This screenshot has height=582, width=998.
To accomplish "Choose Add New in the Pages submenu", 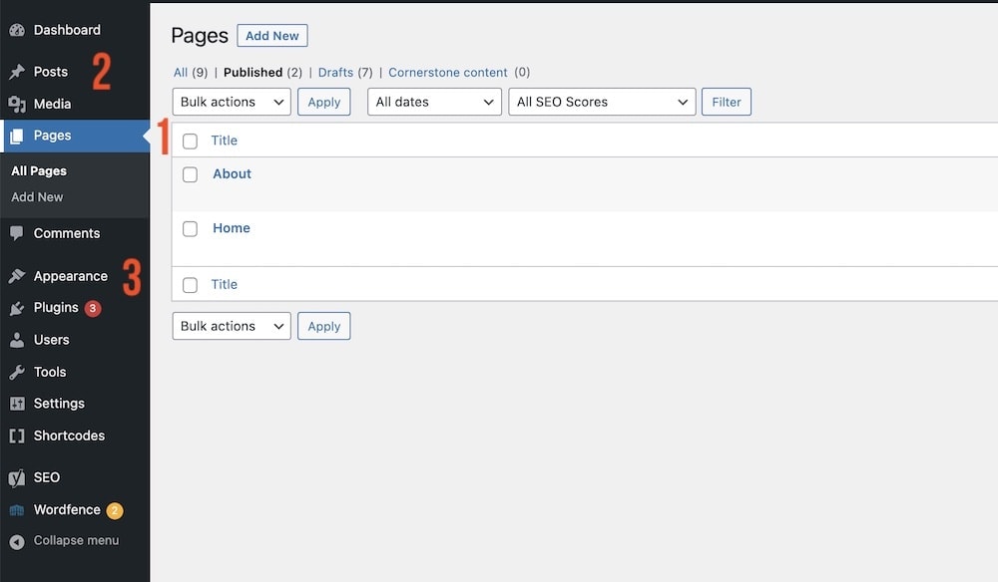I will coord(37,197).
